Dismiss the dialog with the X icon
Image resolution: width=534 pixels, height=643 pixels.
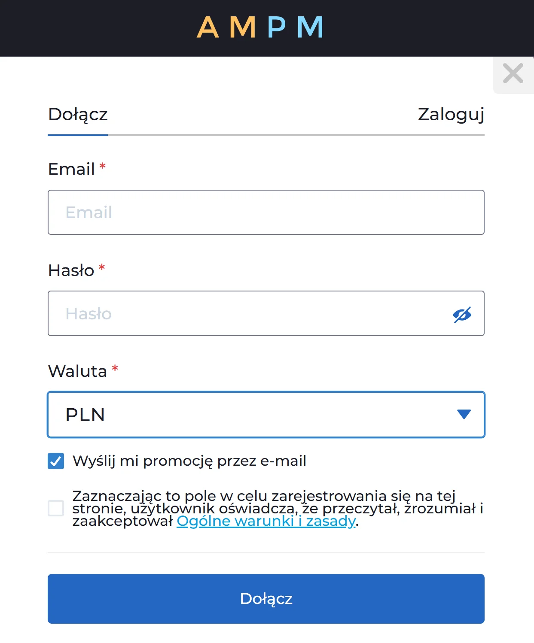click(513, 74)
